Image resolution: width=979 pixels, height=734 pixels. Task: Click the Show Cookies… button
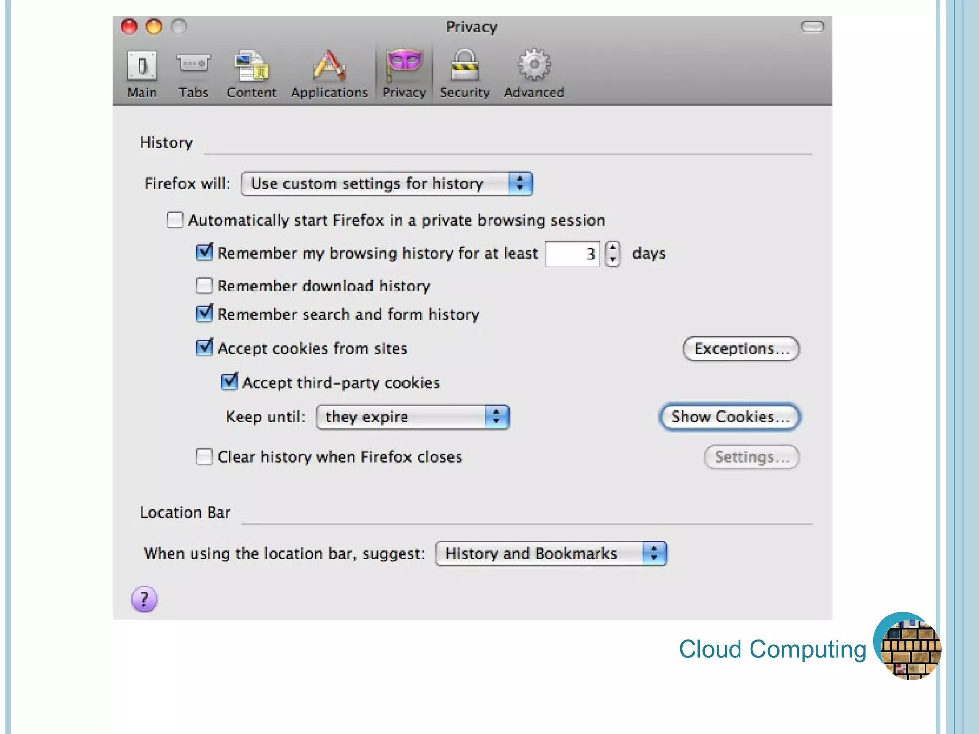pyautogui.click(x=730, y=417)
